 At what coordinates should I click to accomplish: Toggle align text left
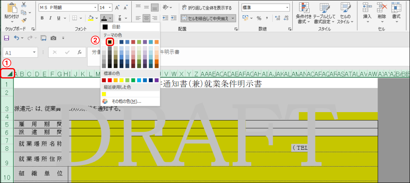(138, 18)
